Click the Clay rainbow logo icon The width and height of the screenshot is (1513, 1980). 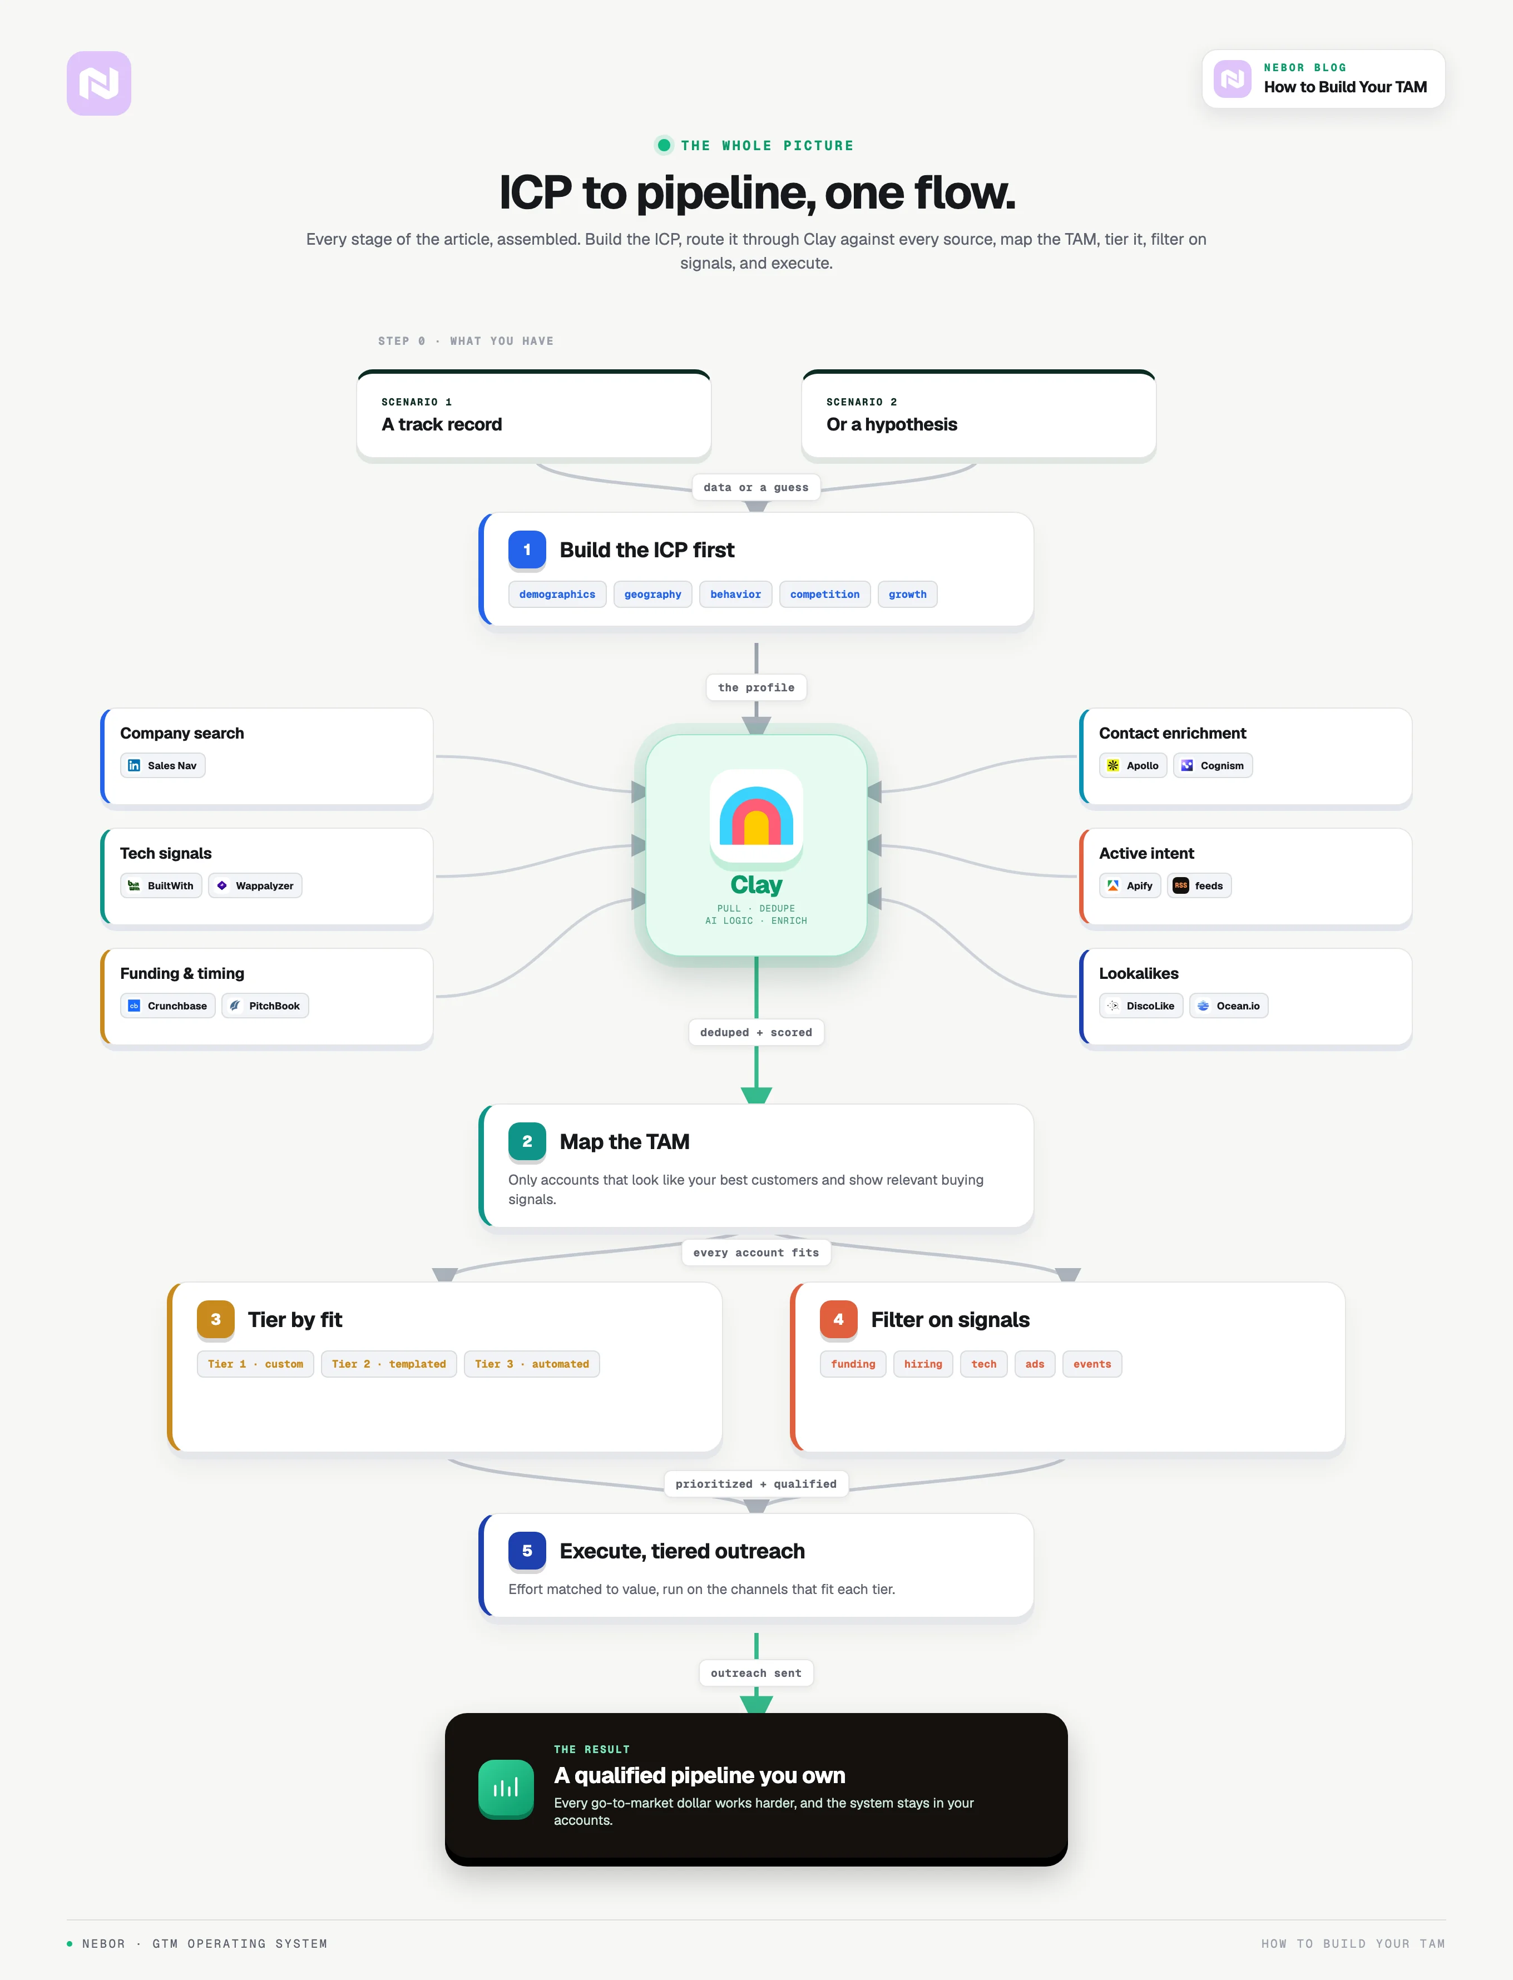pyautogui.click(x=756, y=816)
